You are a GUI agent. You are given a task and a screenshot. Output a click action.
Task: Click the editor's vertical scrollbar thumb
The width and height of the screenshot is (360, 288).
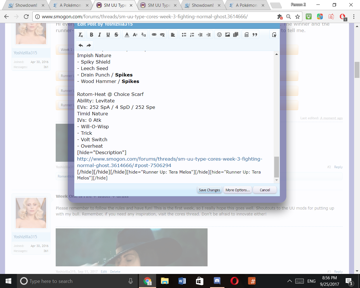(276, 167)
